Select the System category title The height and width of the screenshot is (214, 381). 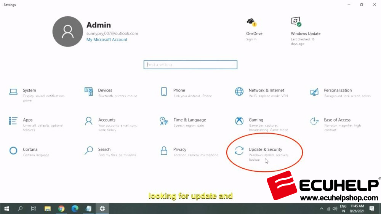29,90
